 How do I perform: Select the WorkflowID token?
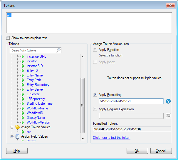[35, 113]
